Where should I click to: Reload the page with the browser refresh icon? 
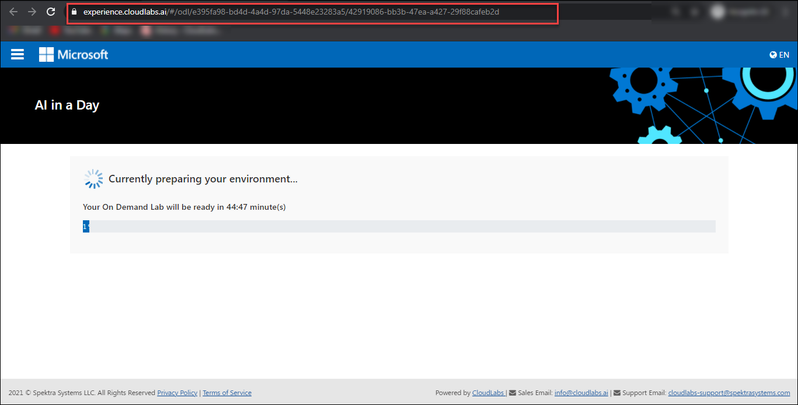tap(51, 12)
